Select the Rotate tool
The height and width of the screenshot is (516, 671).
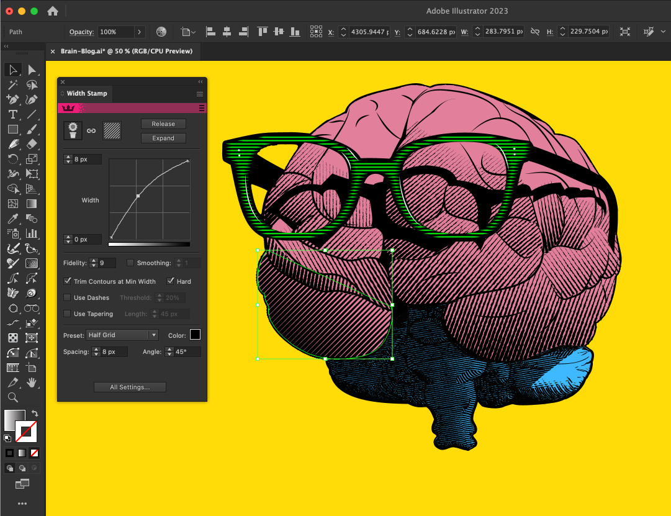click(13, 159)
